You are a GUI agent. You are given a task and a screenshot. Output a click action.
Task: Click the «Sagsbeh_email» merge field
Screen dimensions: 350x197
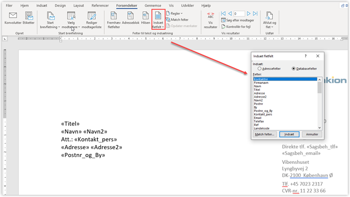[x=301, y=153]
